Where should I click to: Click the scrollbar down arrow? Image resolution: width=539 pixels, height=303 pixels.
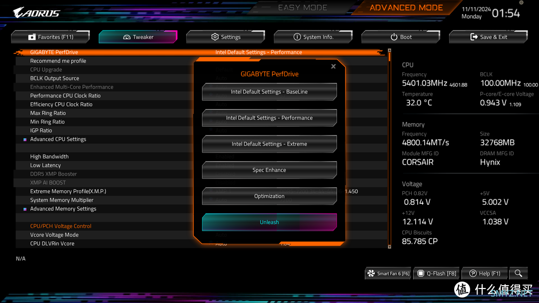point(389,246)
